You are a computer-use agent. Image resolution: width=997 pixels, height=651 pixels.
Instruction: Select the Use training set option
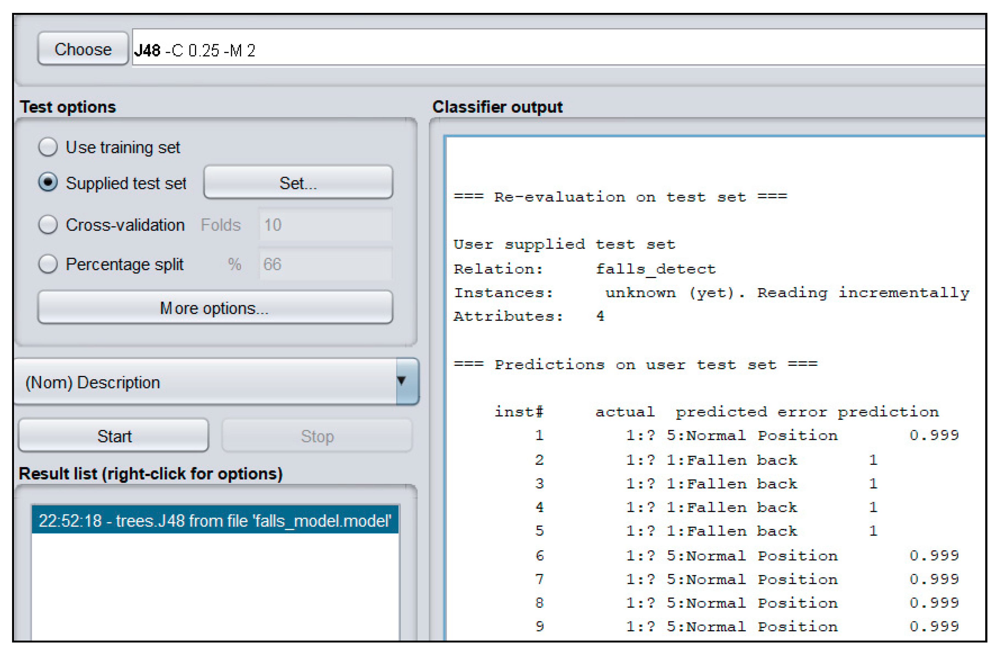tap(48, 147)
